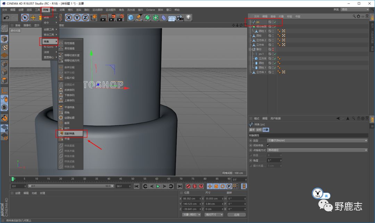Select the live selection arrow tool
Screen dimensions: 375x223
25,17
